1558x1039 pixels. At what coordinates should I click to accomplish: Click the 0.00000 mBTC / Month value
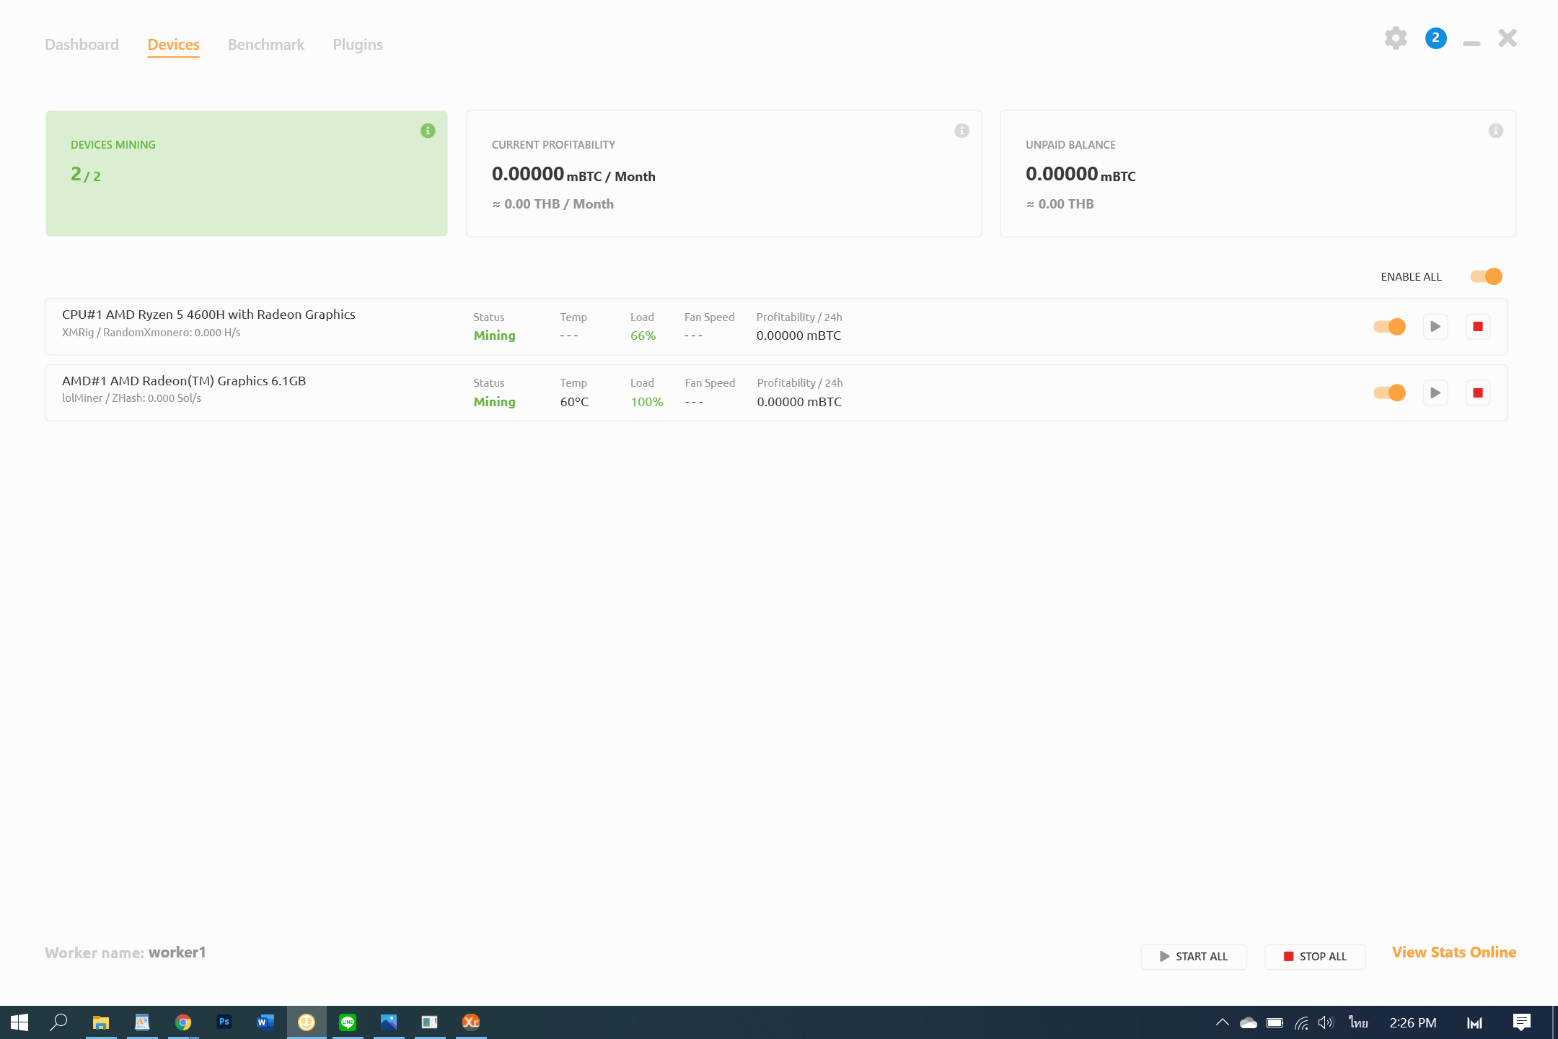(x=573, y=175)
